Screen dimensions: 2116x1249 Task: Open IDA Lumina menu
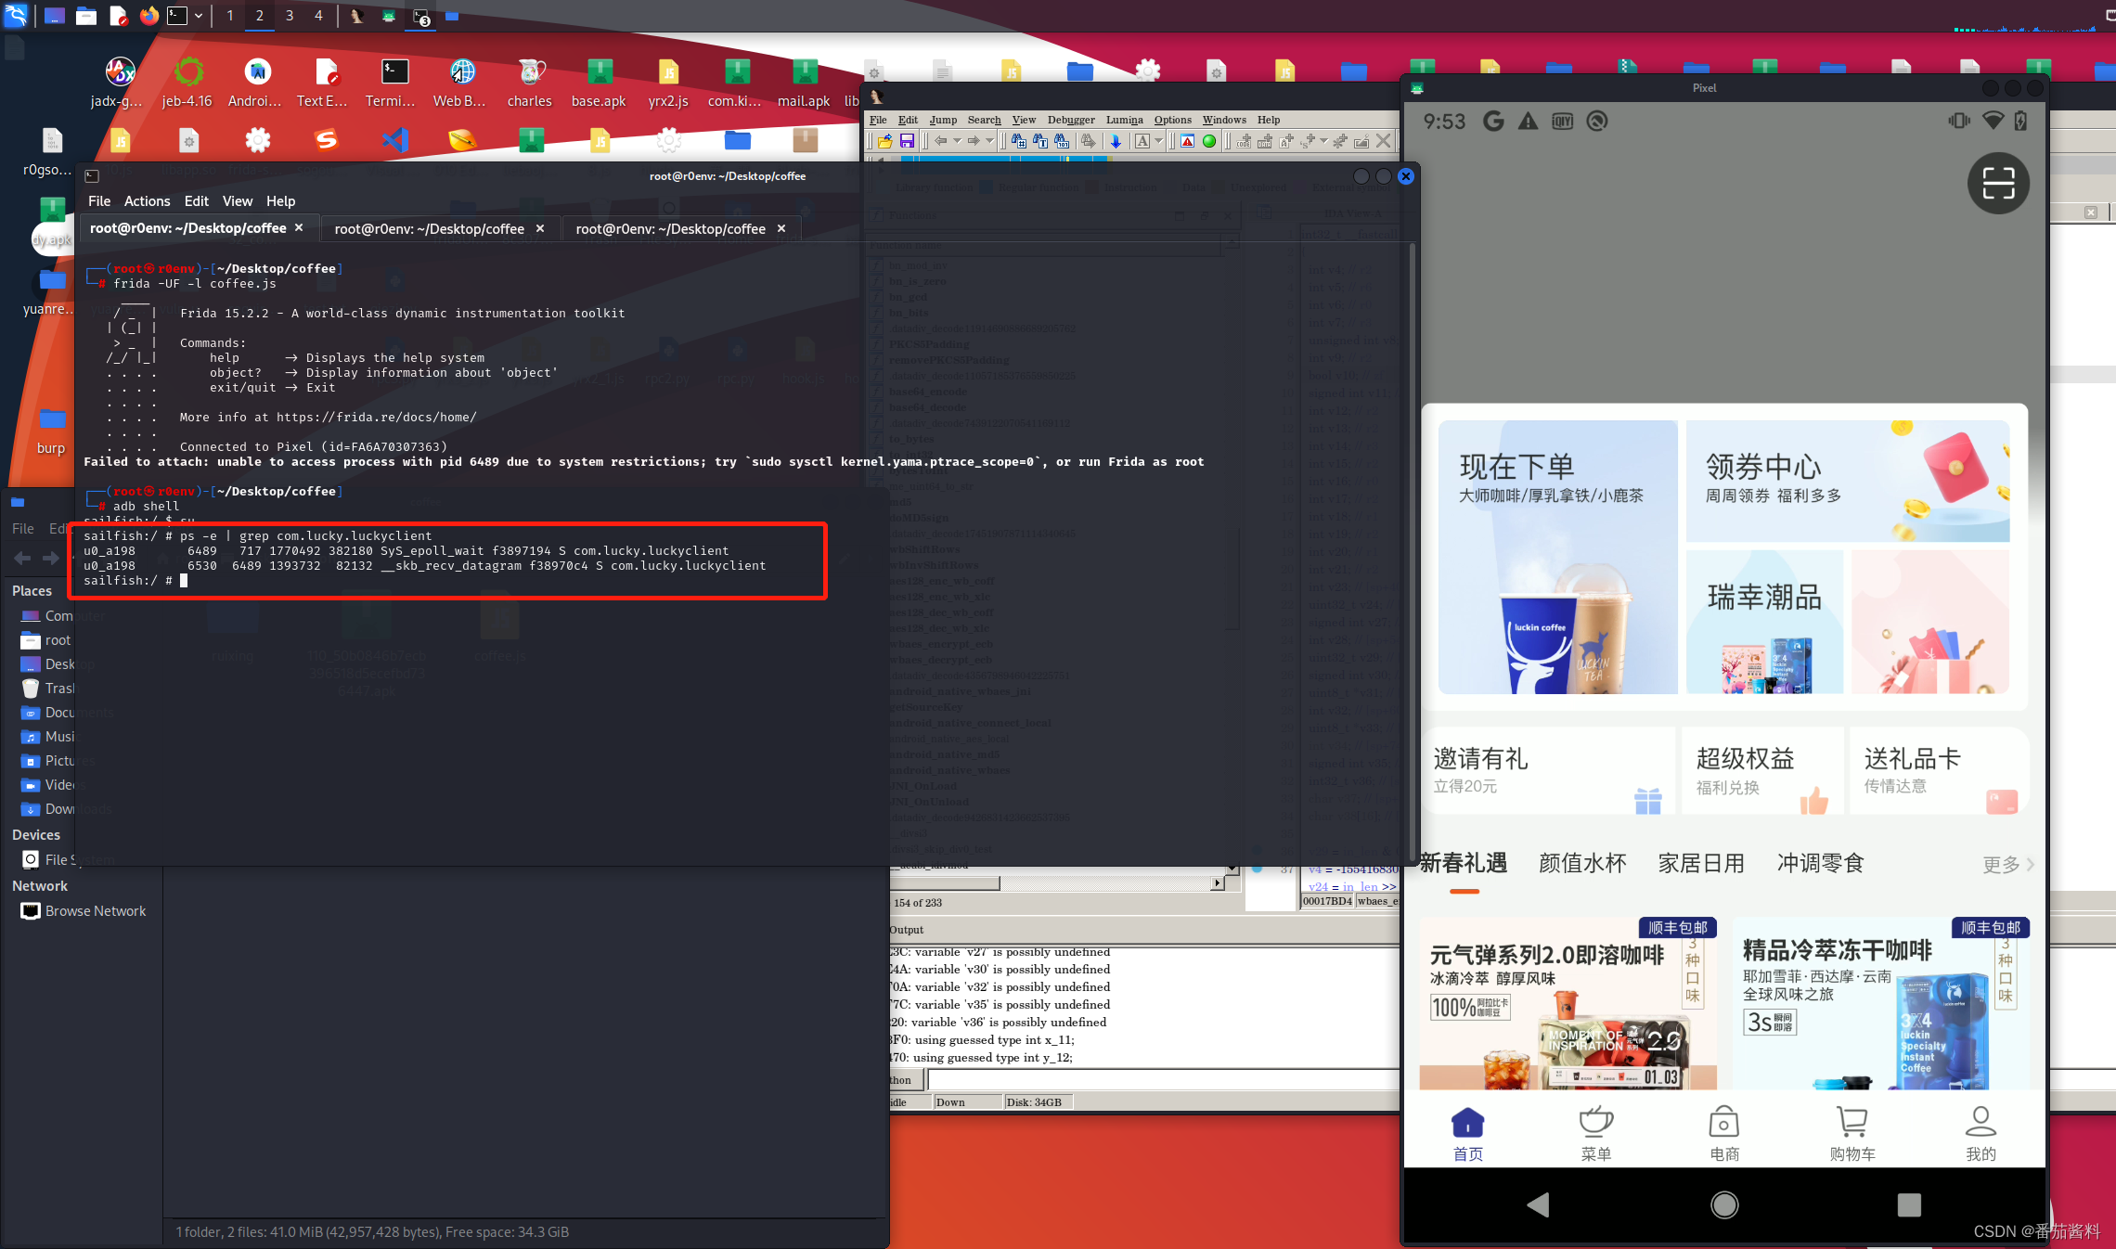[1124, 120]
